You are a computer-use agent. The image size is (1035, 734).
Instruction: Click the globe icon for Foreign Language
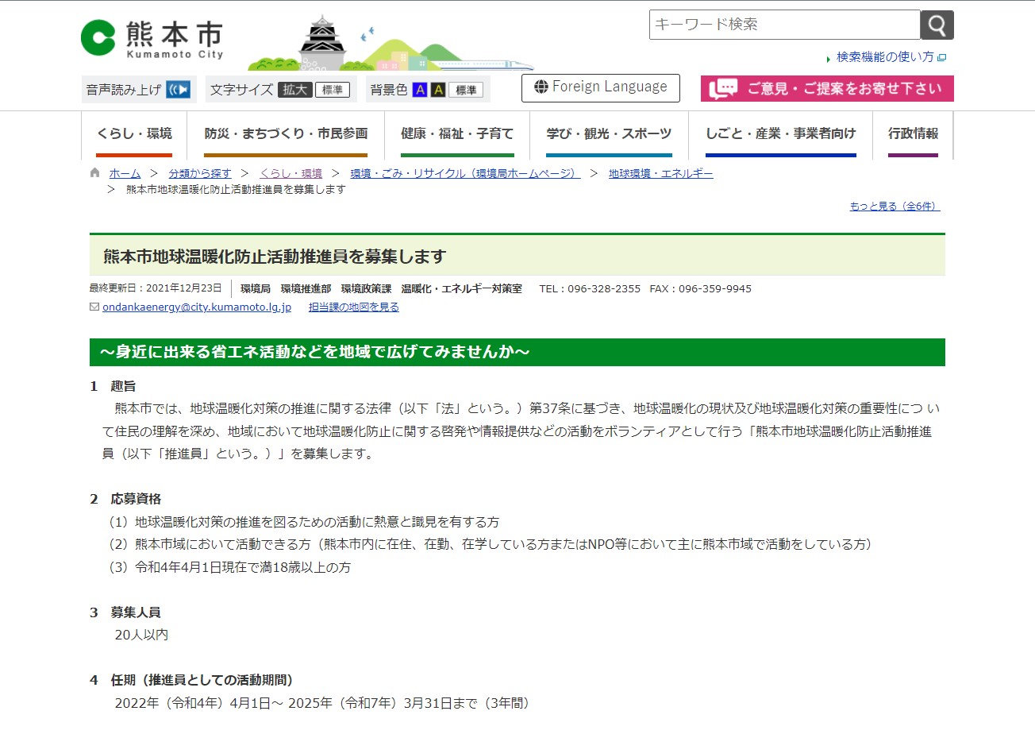tap(541, 87)
